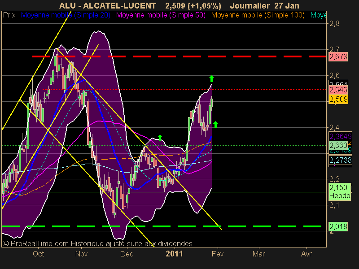Select 'Moyenne mobile (Simple 20)' legend entry
This screenshot has width=359, height=269.
tap(66, 15)
